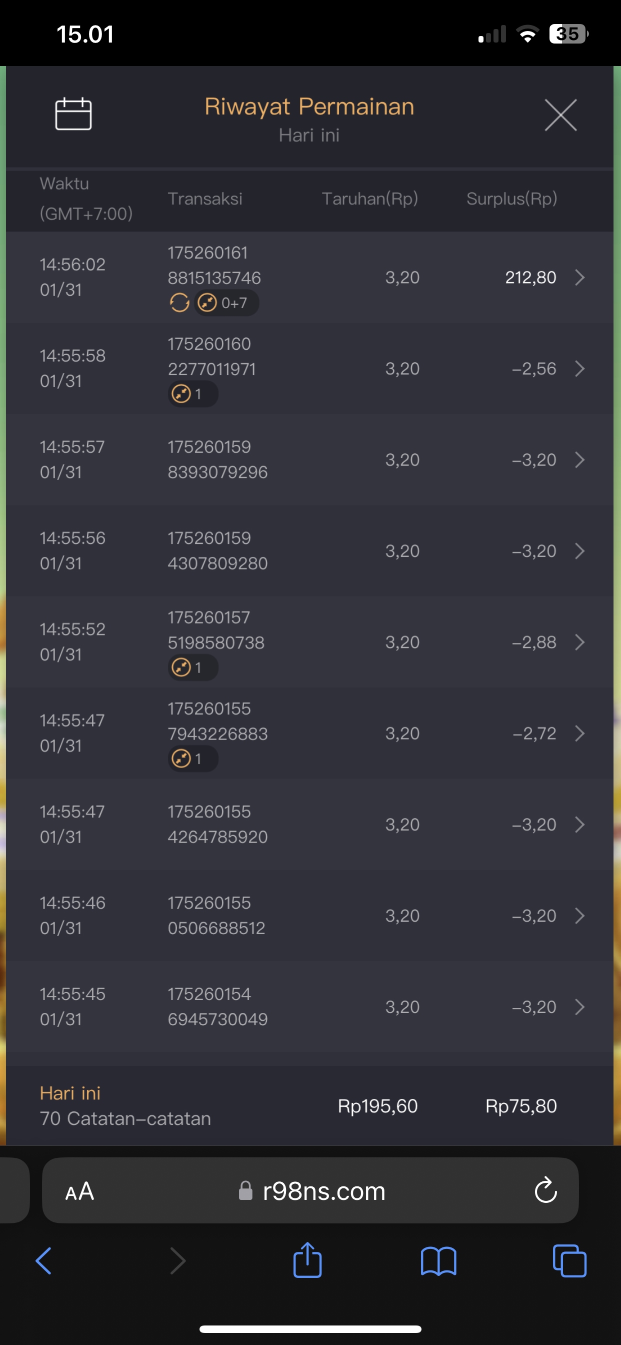Open Safari reader AA text options
Image resolution: width=621 pixels, height=1345 pixels.
pos(80,1191)
